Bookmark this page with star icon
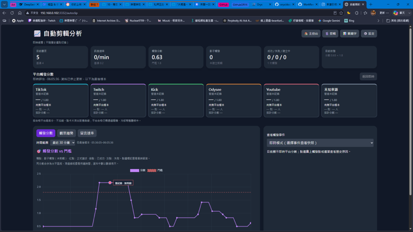The width and height of the screenshot is (413, 232). [341, 13]
